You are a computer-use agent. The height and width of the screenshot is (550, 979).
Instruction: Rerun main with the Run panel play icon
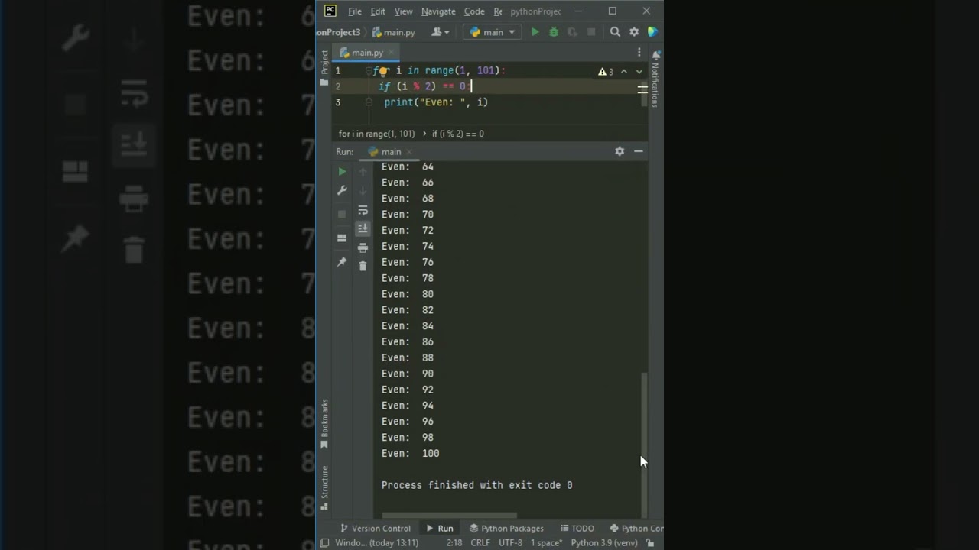(x=342, y=172)
